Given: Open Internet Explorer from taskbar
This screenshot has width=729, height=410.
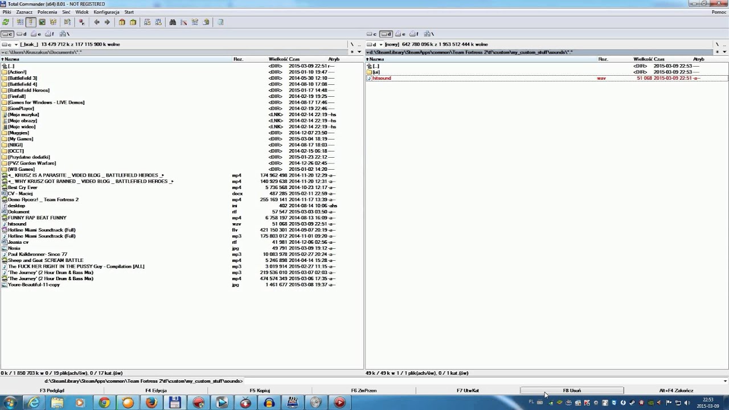Looking at the screenshot, I should coord(34,403).
